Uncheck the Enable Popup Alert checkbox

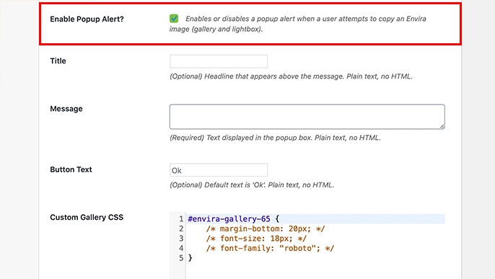coord(174,19)
